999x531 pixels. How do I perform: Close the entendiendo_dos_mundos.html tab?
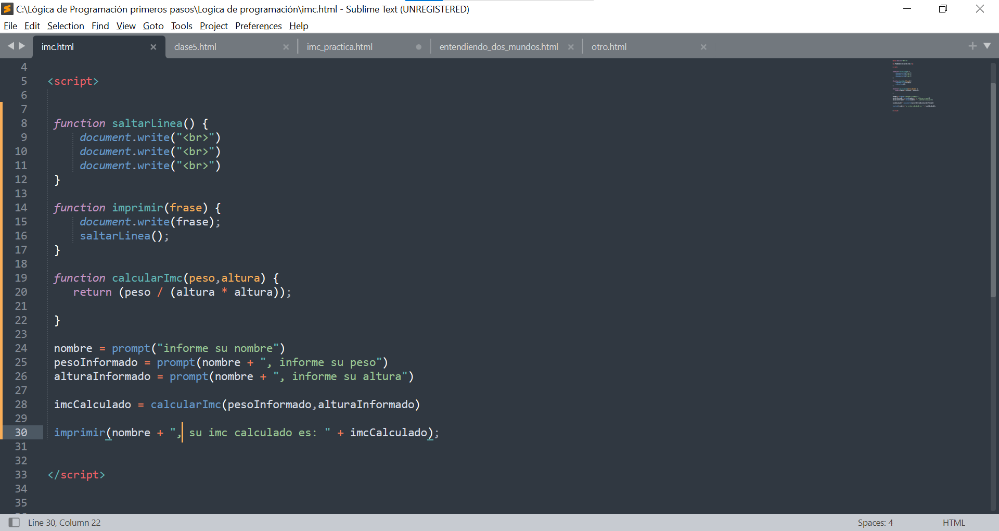click(571, 47)
